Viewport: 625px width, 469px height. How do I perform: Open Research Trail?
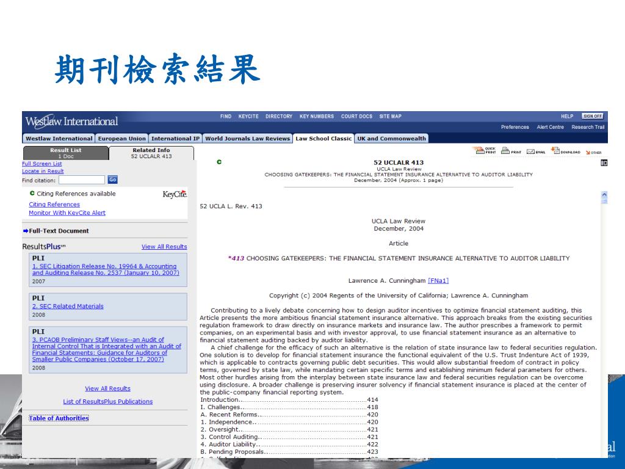pos(588,127)
